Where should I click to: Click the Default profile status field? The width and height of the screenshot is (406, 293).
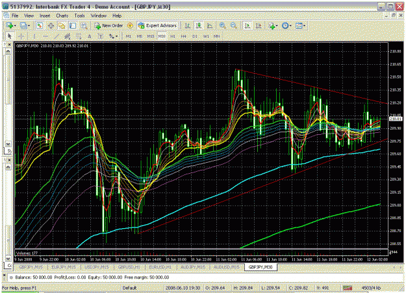[x=129, y=288]
